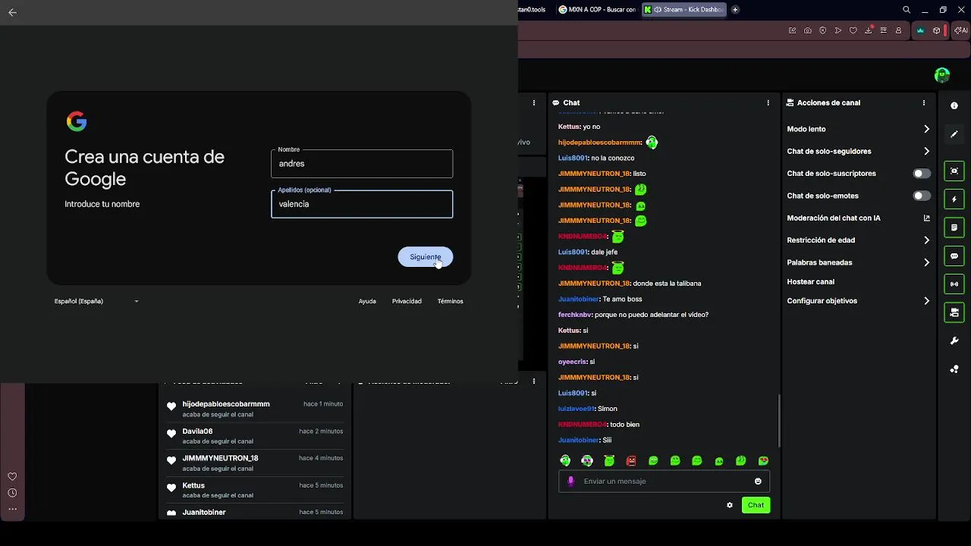Toggle Chat de solo-emotes switch
971x546 pixels.
pos(922,196)
